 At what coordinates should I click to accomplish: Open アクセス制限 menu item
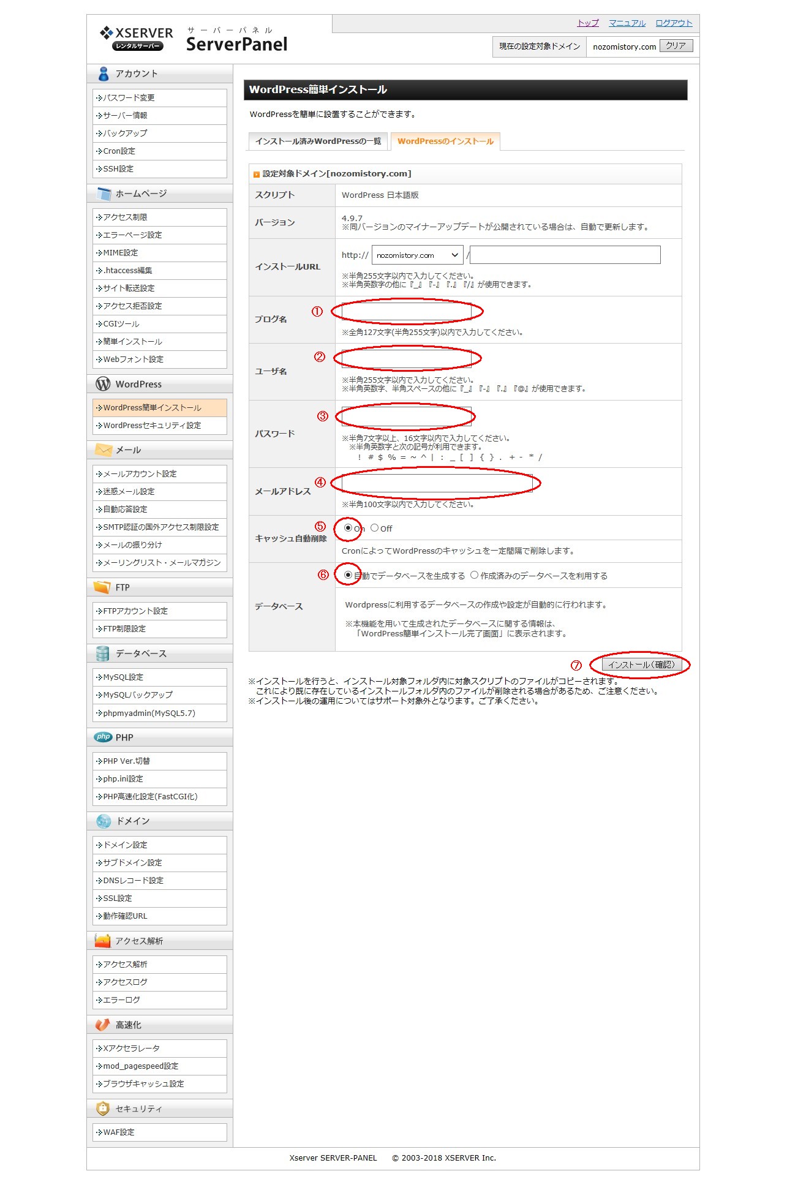pyautogui.click(x=159, y=217)
